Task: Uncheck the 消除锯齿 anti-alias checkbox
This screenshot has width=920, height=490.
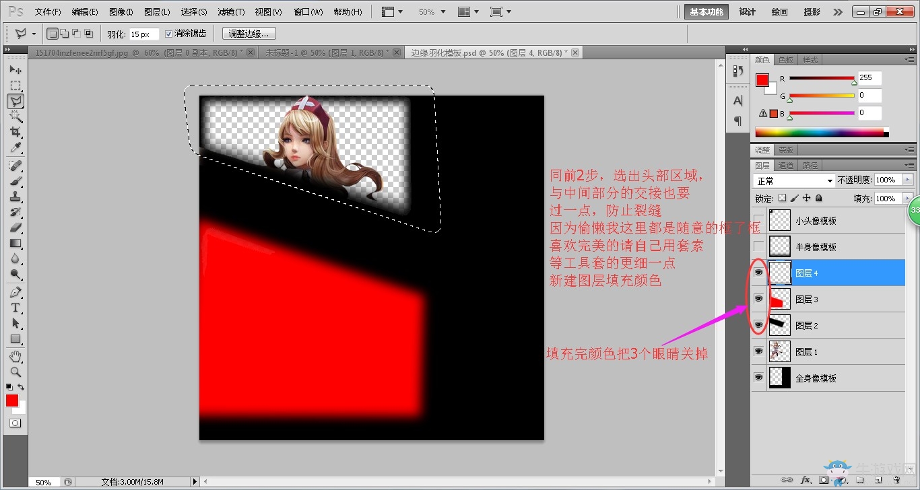Action: pos(168,34)
